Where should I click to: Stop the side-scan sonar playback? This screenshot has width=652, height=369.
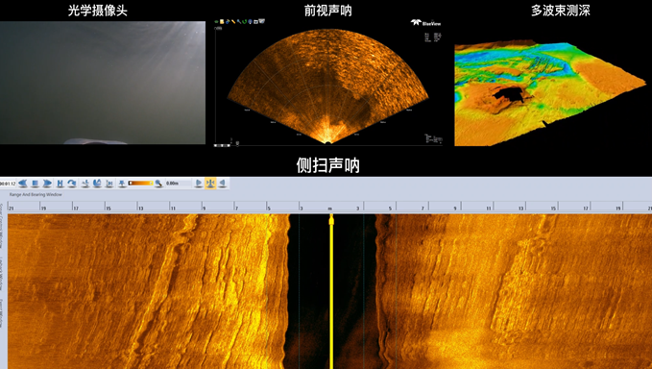click(x=36, y=183)
